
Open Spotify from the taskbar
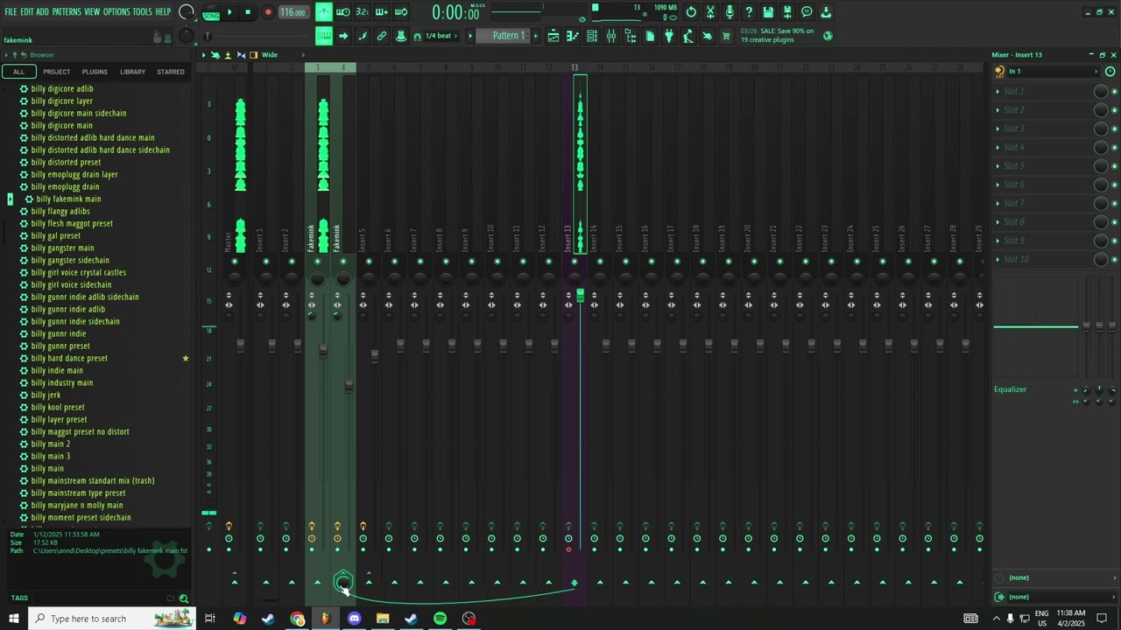tap(440, 619)
